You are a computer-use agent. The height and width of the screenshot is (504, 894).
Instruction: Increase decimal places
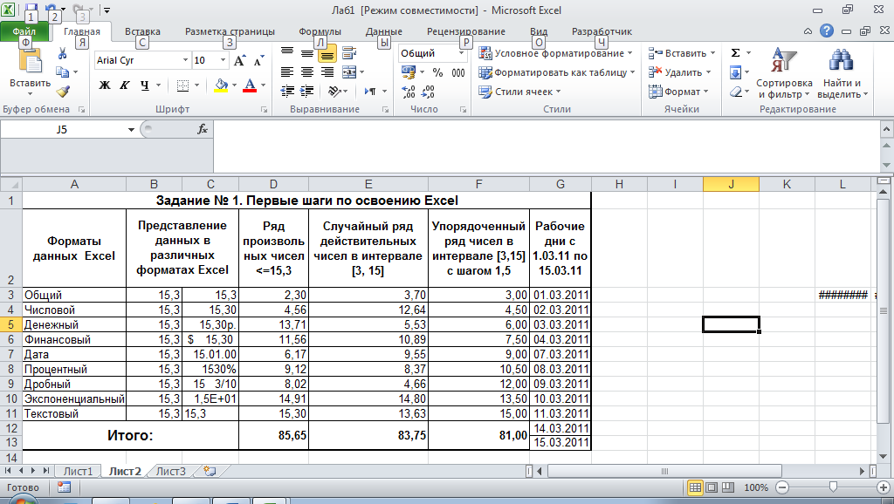409,92
